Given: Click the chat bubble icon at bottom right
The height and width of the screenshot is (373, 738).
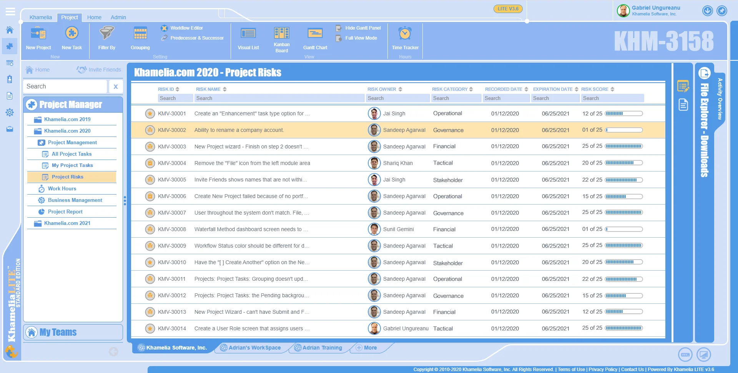Looking at the screenshot, I should click(685, 355).
